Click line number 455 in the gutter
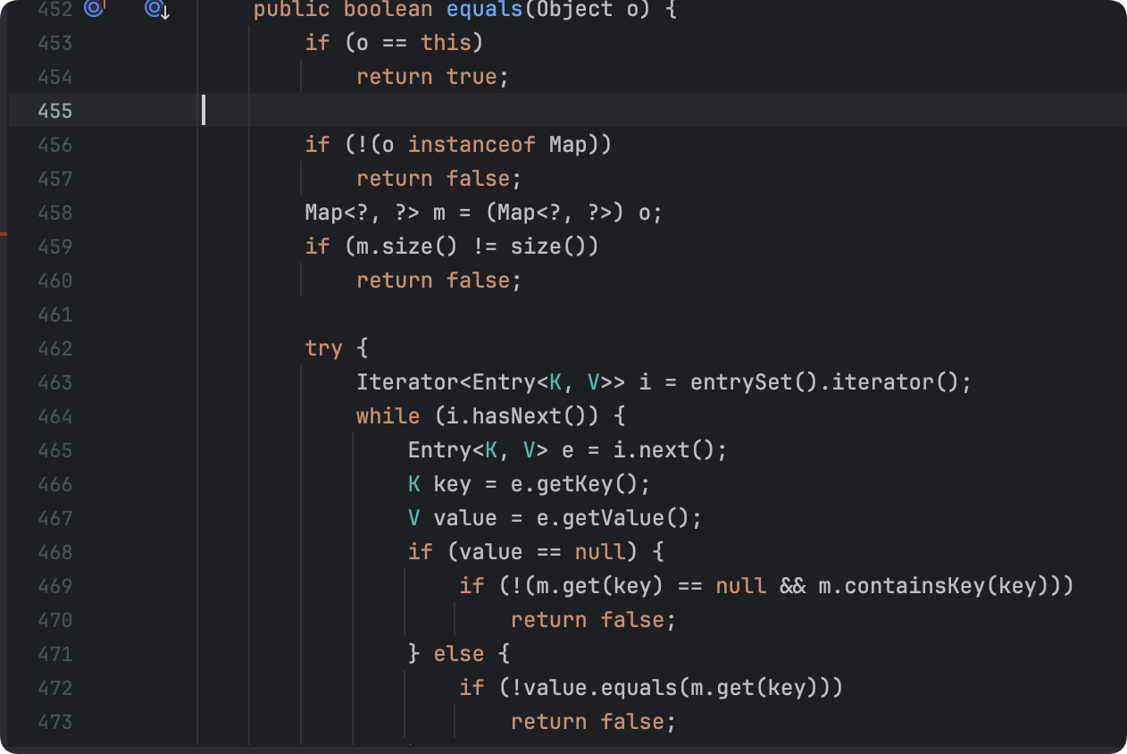This screenshot has width=1127, height=754. coord(54,111)
